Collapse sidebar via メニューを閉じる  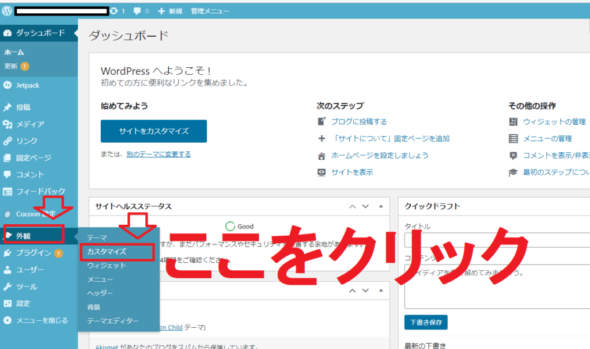36,320
